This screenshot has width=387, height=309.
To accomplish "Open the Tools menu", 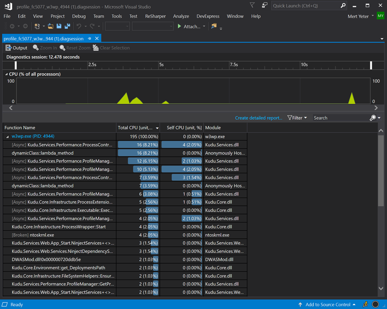I will point(117,16).
